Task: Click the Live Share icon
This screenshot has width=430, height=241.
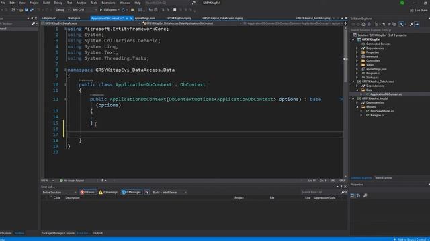Action: [x=412, y=11]
